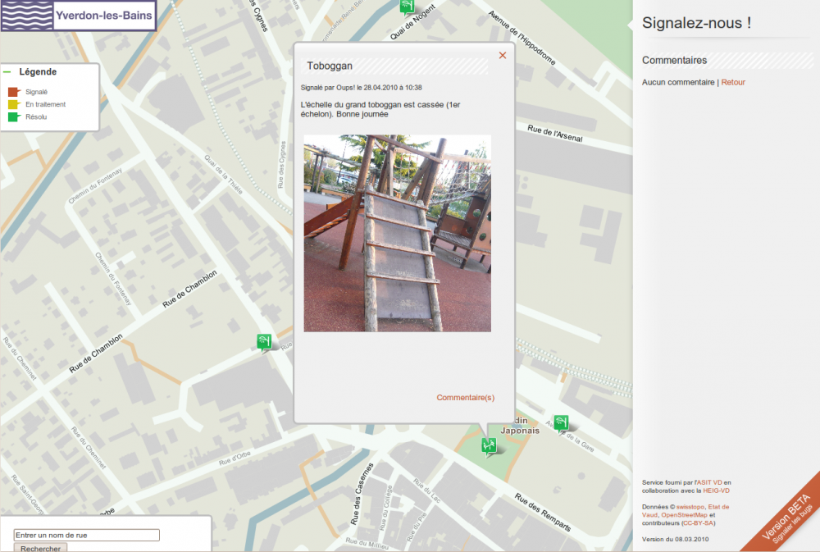Viewport: 820px width, 552px height.
Task: Click the 'Rue de l'Arsenal' map label
Action: tap(555, 134)
